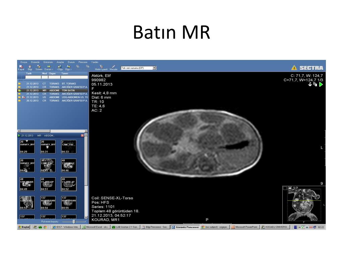The height and width of the screenshot is (257, 343).
Task: Click the Tarih column header
Action: coord(29,74)
